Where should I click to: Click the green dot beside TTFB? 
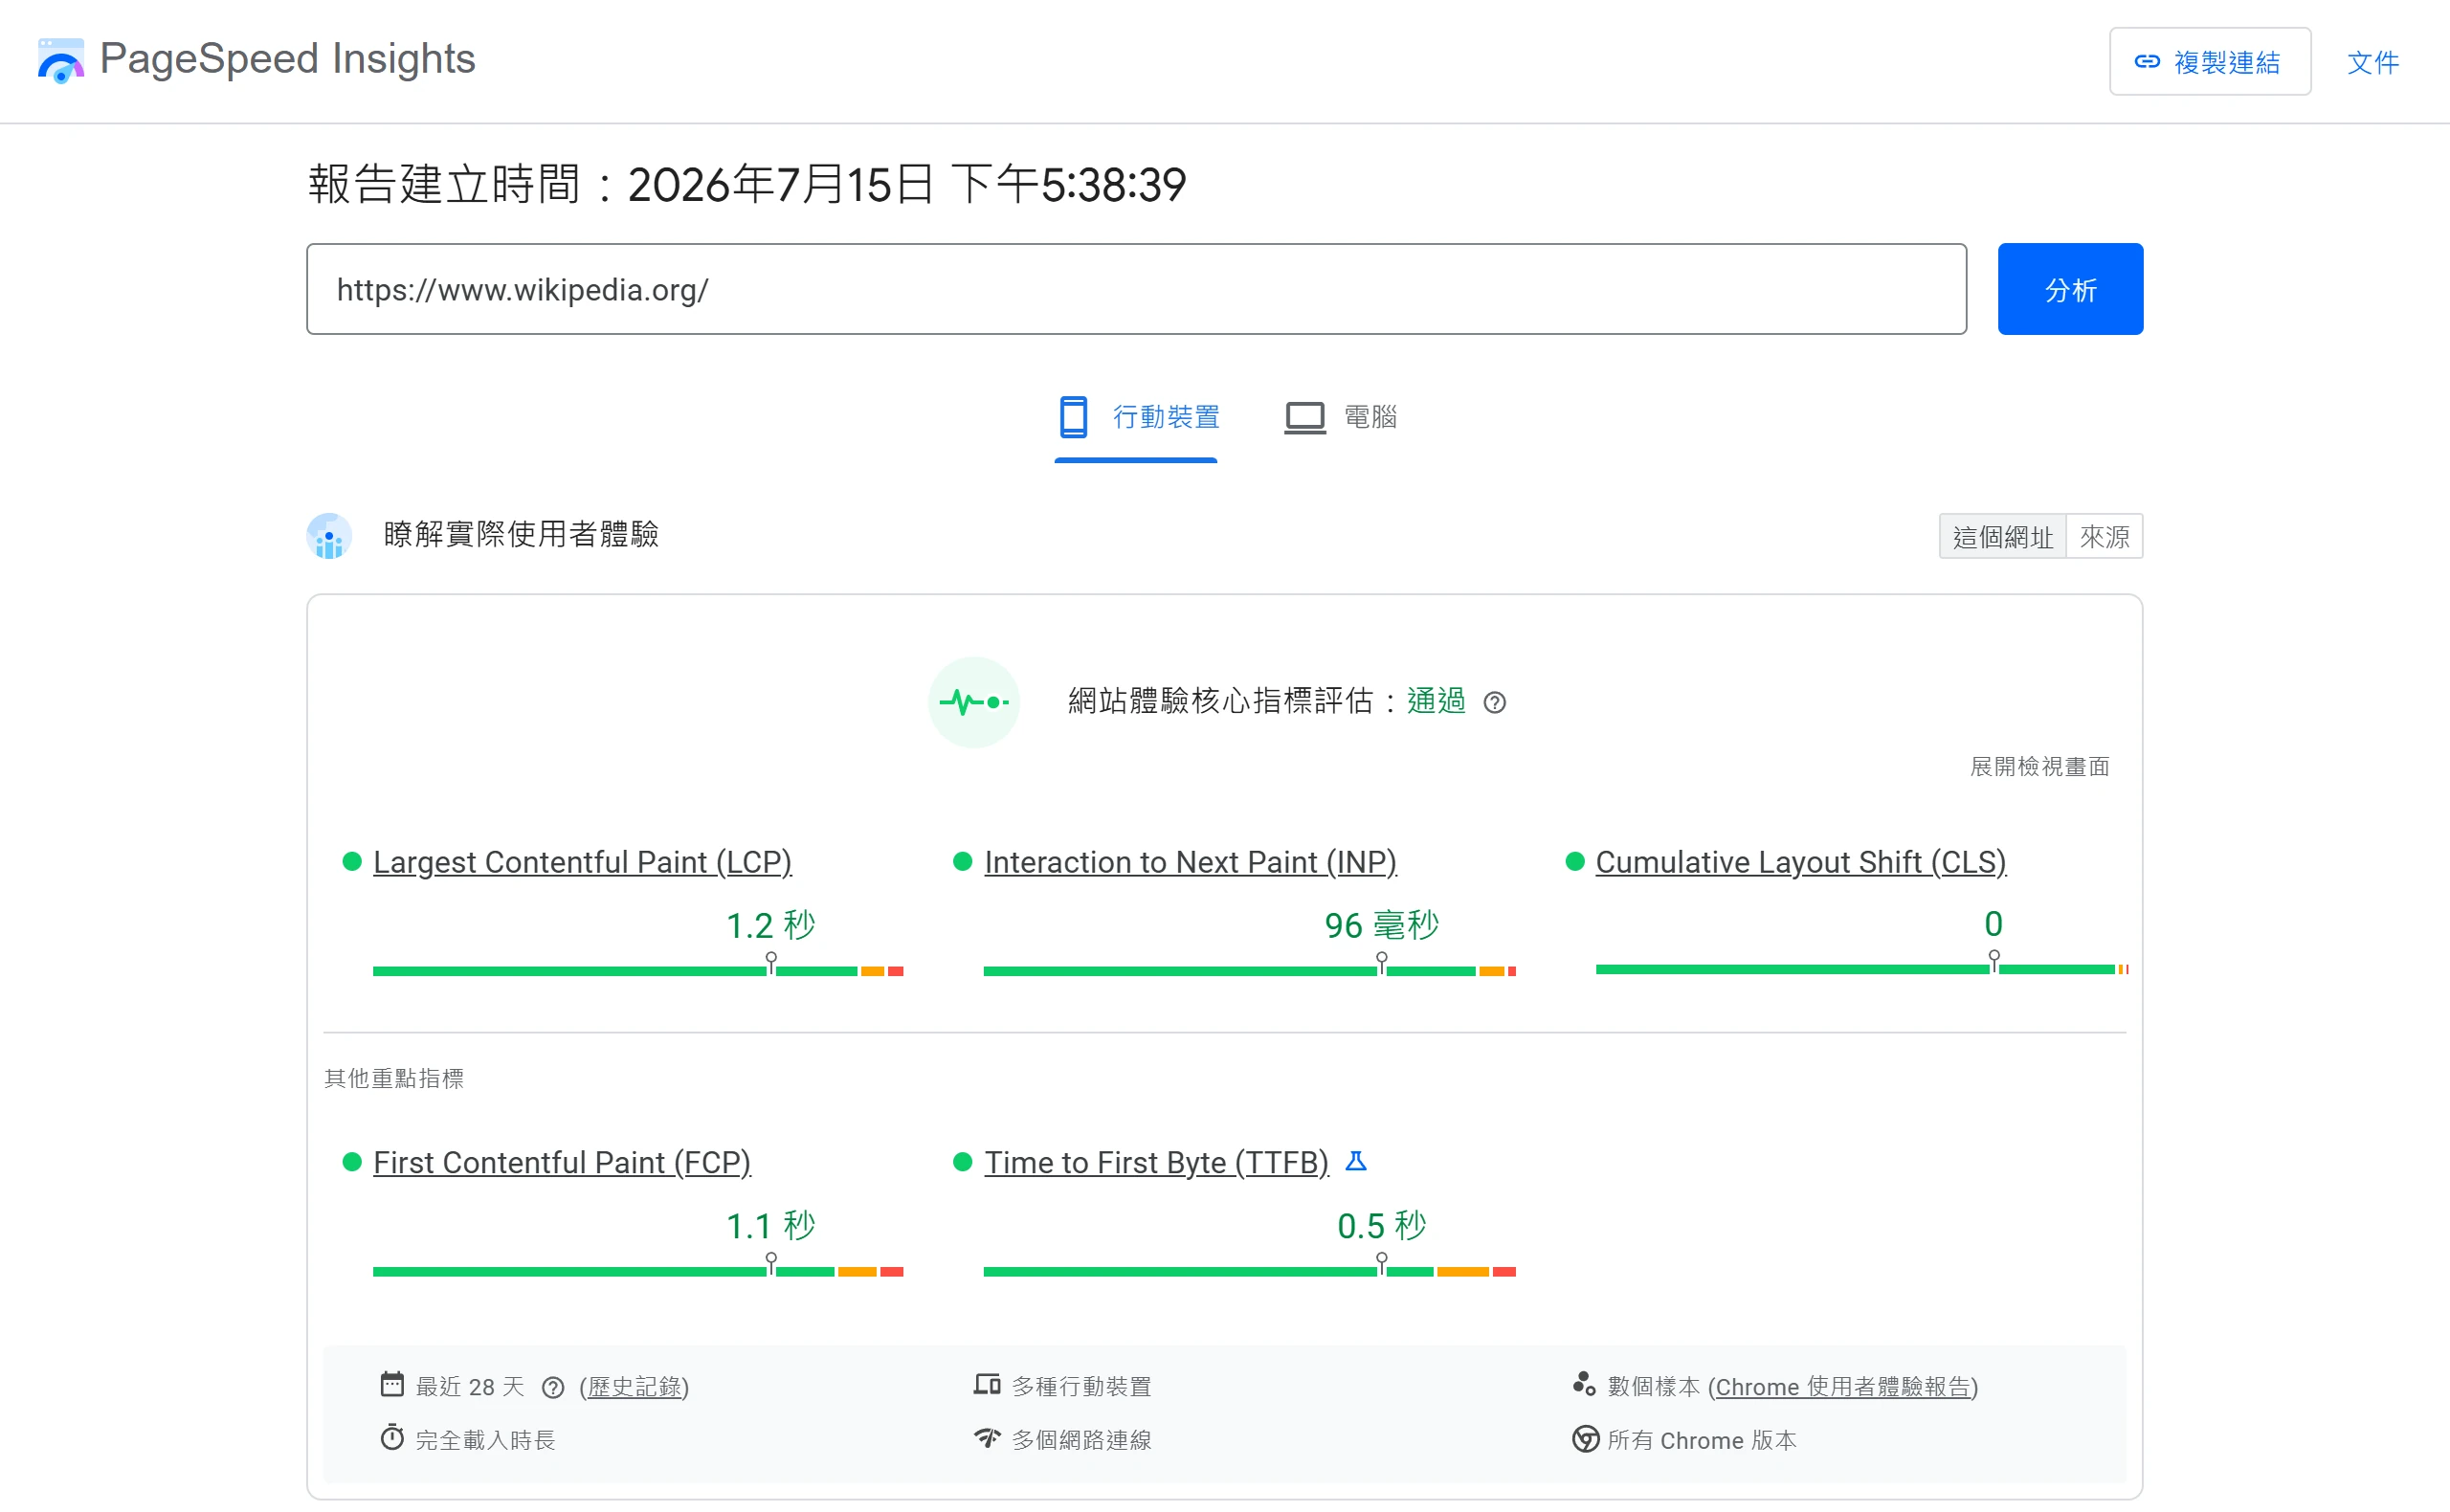tap(962, 1161)
